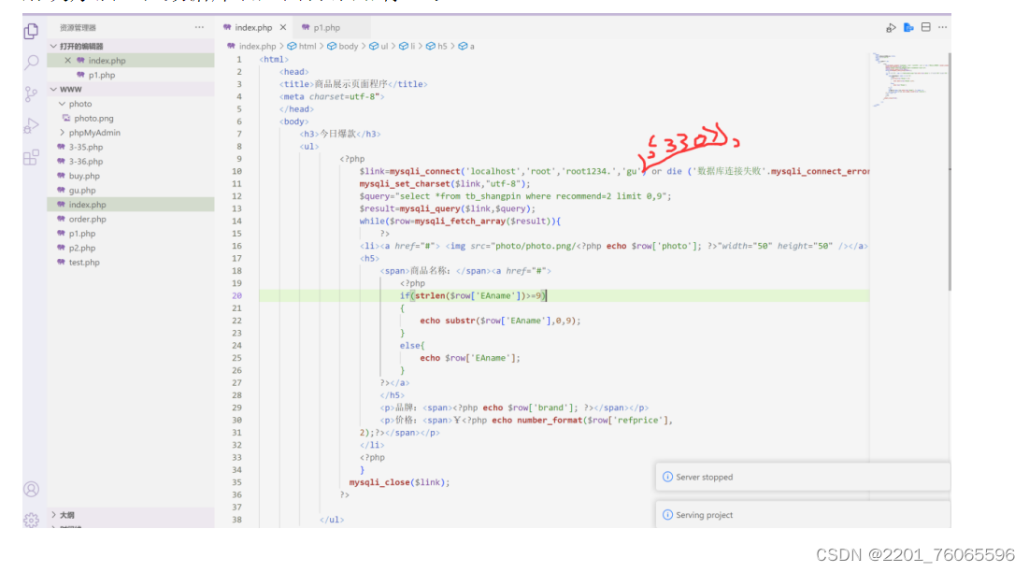Open photo.png in the file tree
The height and width of the screenshot is (572, 1029).
coord(93,118)
